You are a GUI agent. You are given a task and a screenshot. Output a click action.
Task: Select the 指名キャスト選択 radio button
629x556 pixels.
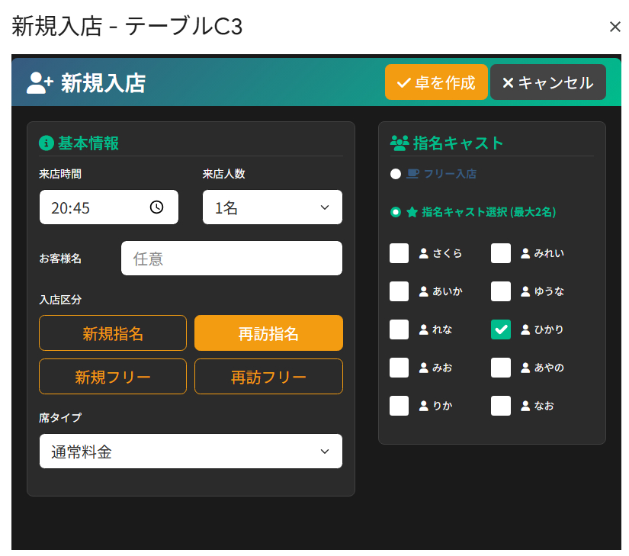[396, 212]
